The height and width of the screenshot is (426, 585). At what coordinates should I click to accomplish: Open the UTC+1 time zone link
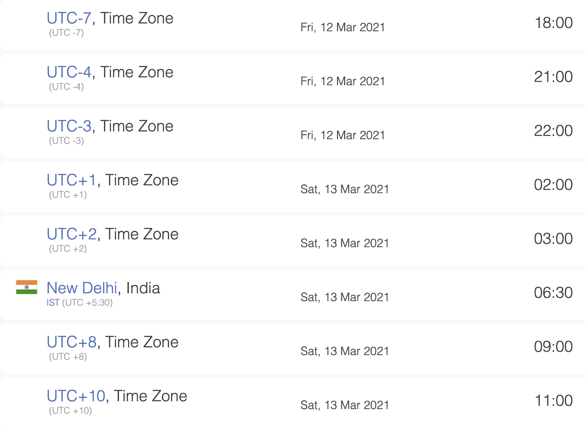[71, 180]
